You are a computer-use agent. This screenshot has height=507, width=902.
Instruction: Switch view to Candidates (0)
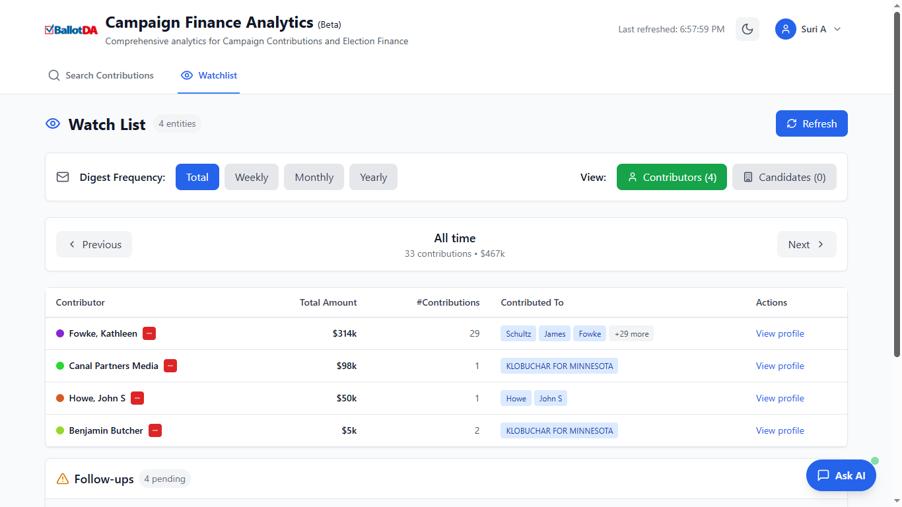(x=784, y=177)
